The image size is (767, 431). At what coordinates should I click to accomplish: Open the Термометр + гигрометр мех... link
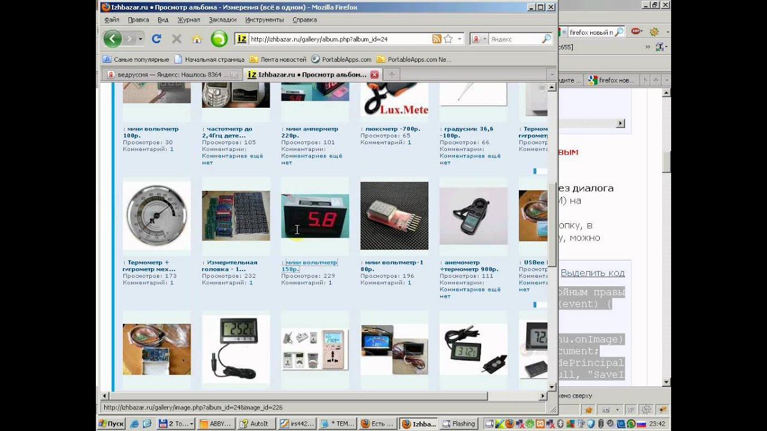(149, 266)
